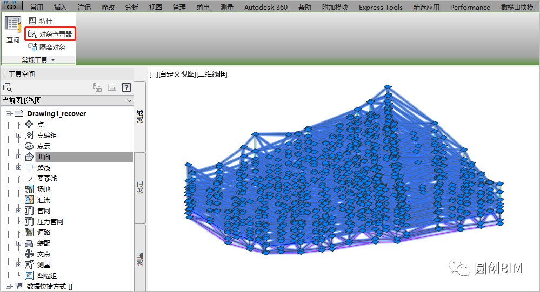Open the 管理 ribbon tab
Viewport: 540px width, 292px height.
(179, 7)
